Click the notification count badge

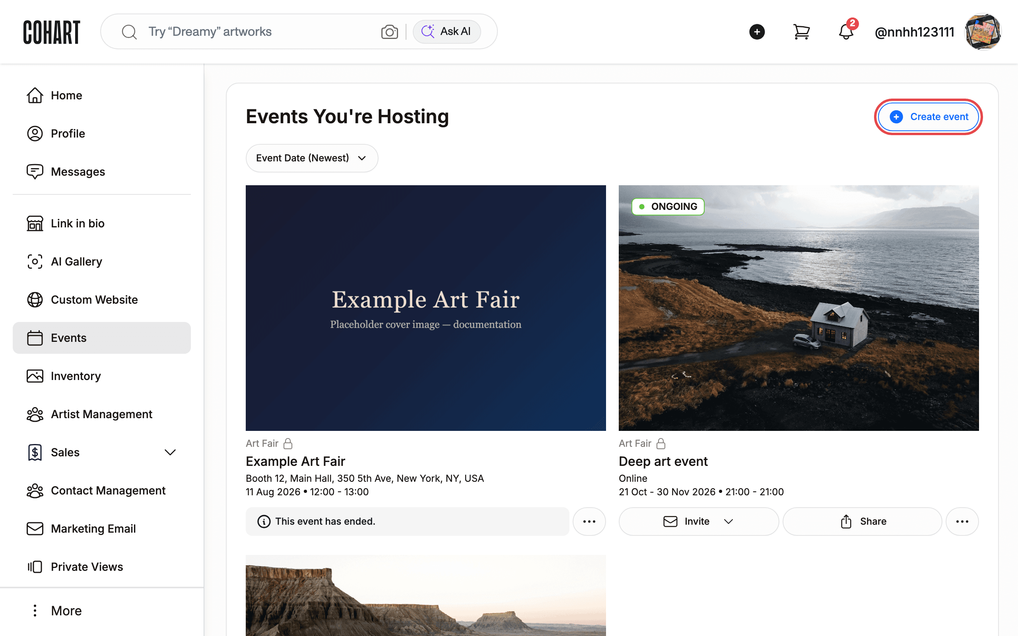(x=852, y=23)
